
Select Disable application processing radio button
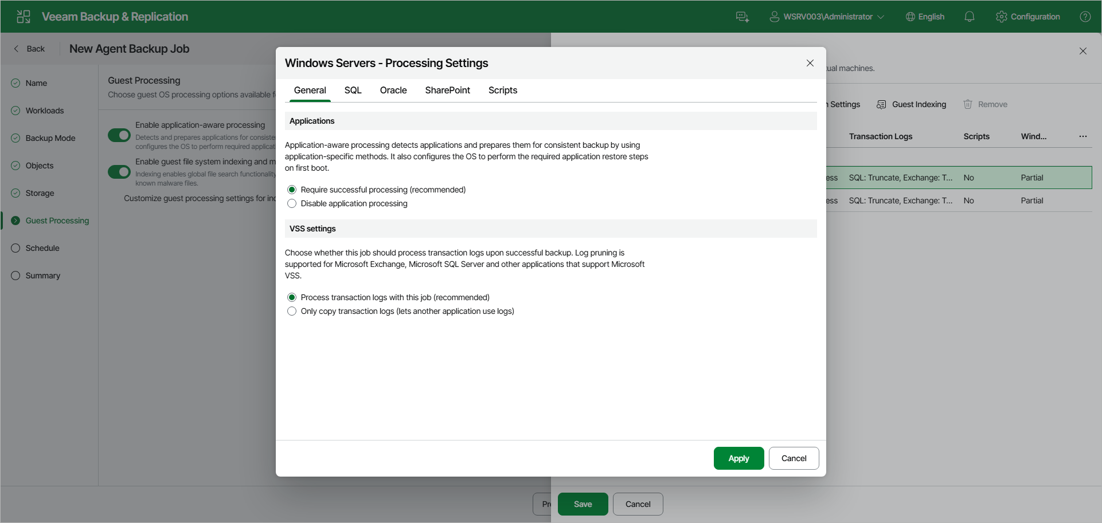pyautogui.click(x=292, y=203)
